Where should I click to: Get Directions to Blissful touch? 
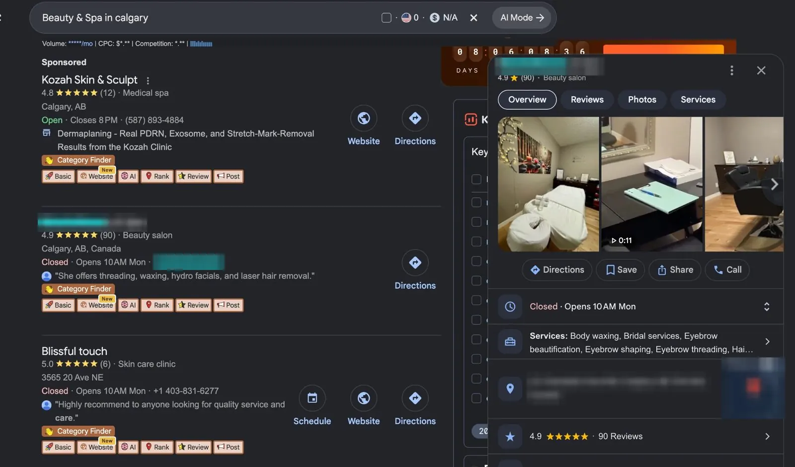pos(415,405)
